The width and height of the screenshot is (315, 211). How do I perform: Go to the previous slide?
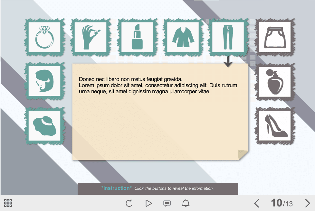pyautogui.click(x=256, y=203)
